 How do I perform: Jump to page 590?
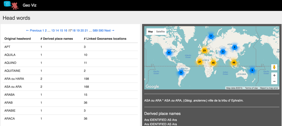click(x=101, y=30)
